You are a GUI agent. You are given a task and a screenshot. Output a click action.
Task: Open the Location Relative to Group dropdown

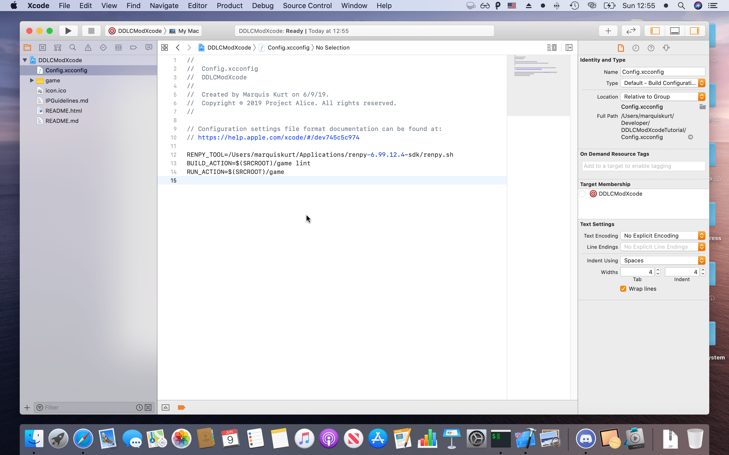(x=663, y=97)
